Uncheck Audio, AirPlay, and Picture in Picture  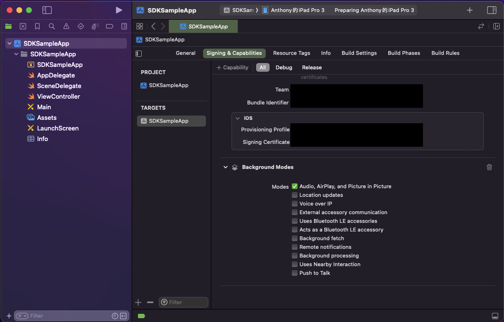pyautogui.click(x=295, y=186)
